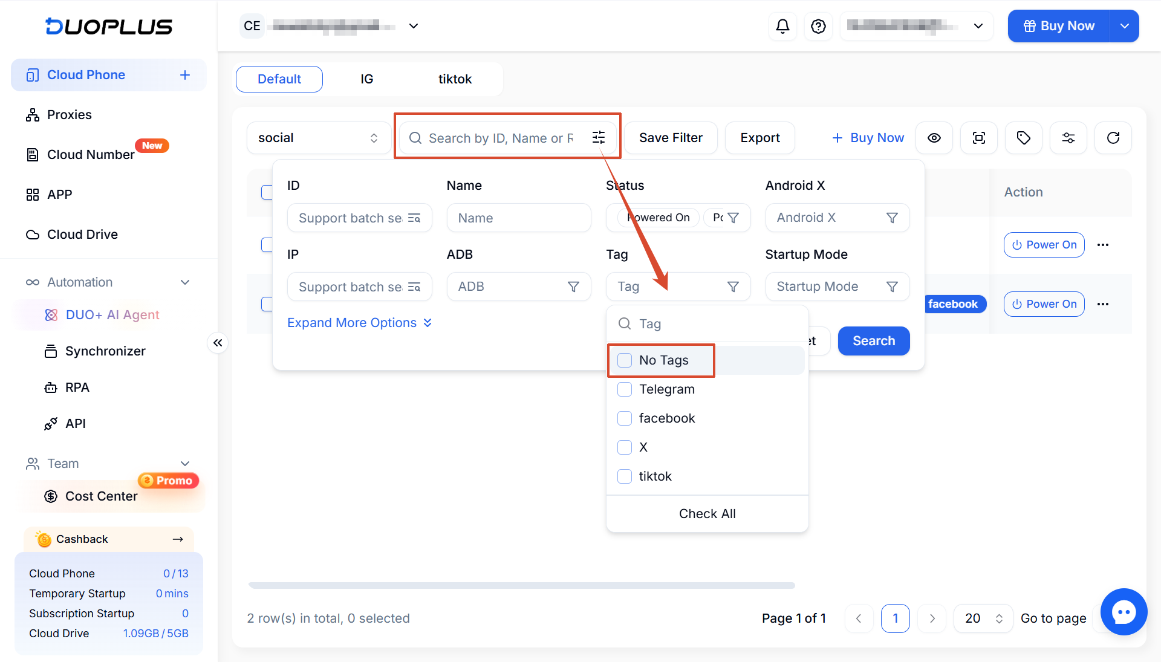Viewport: 1161px width, 662px height.
Task: Open column settings sliders icon
Action: coord(1068,138)
